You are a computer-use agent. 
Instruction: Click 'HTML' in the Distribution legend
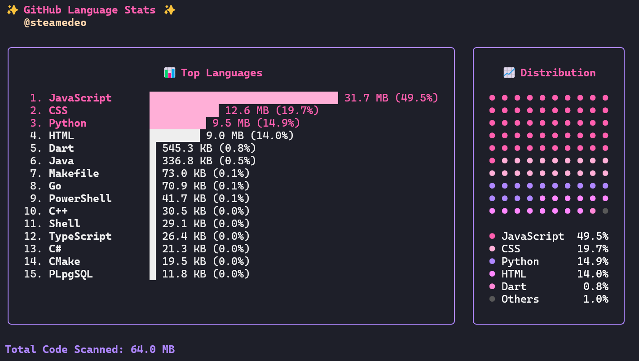pyautogui.click(x=514, y=274)
